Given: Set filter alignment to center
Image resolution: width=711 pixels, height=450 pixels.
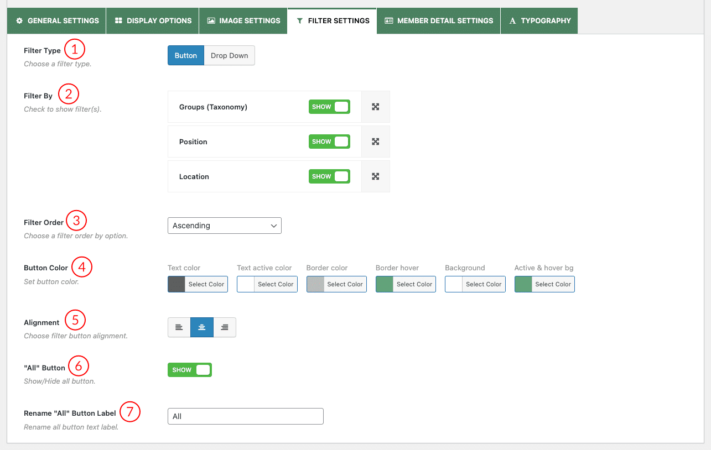Looking at the screenshot, I should pyautogui.click(x=202, y=327).
